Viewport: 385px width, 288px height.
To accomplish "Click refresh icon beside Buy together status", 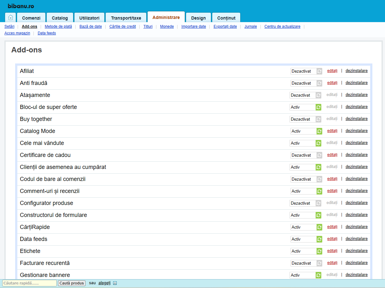I will tap(318, 119).
